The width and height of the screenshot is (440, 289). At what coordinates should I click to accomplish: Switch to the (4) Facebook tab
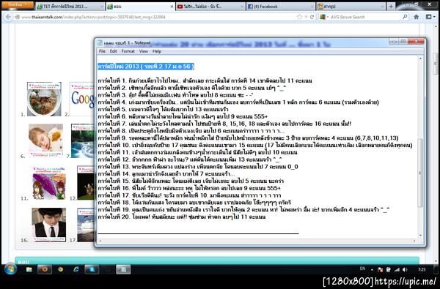(281, 7)
